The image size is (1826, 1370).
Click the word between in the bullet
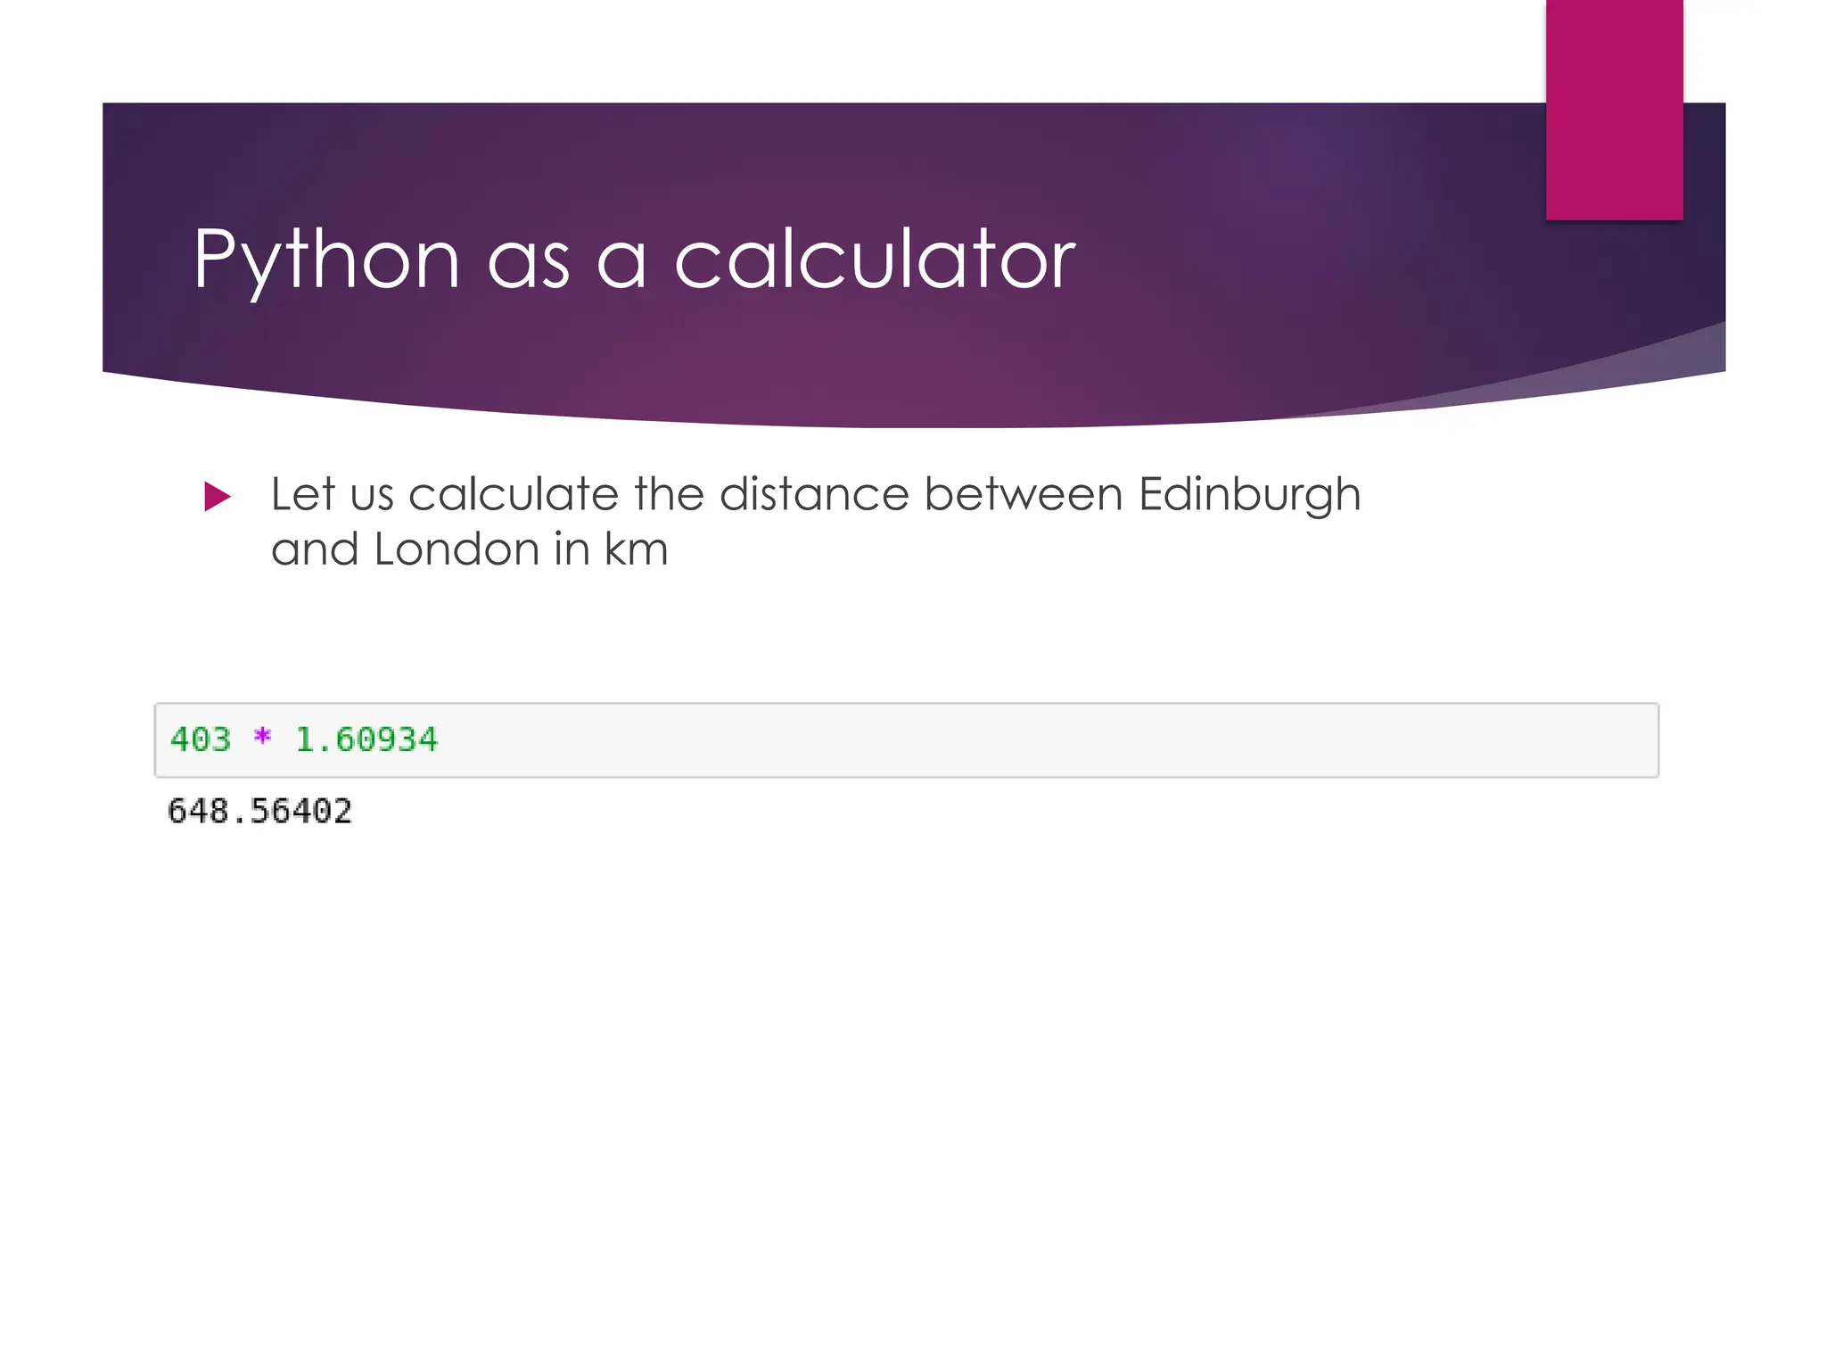pyautogui.click(x=1023, y=494)
